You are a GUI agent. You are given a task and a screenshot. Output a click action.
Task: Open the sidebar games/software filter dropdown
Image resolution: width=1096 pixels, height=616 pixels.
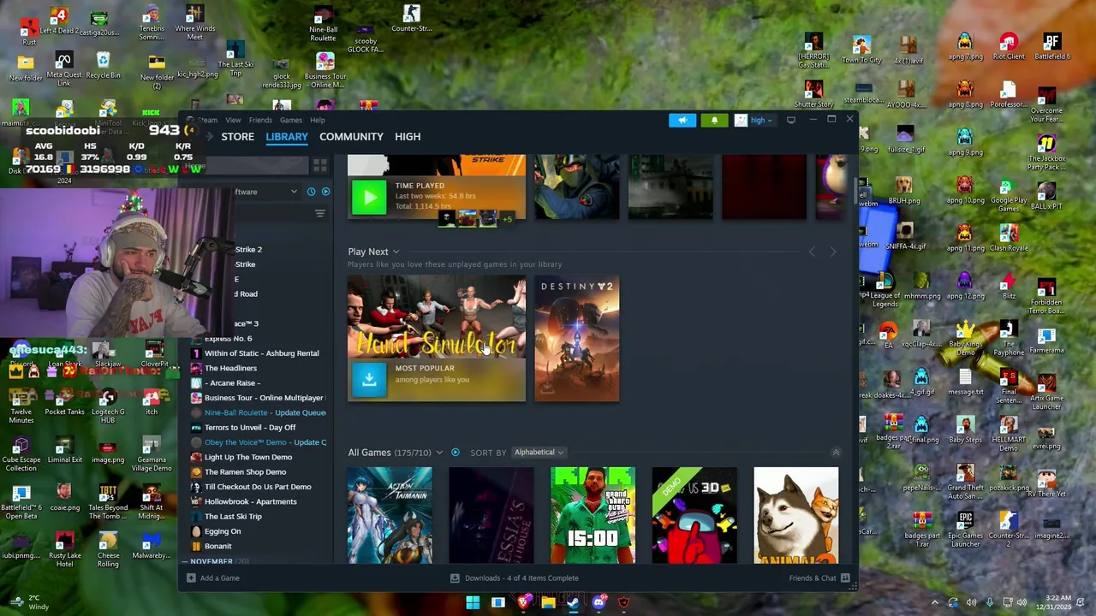coord(294,192)
